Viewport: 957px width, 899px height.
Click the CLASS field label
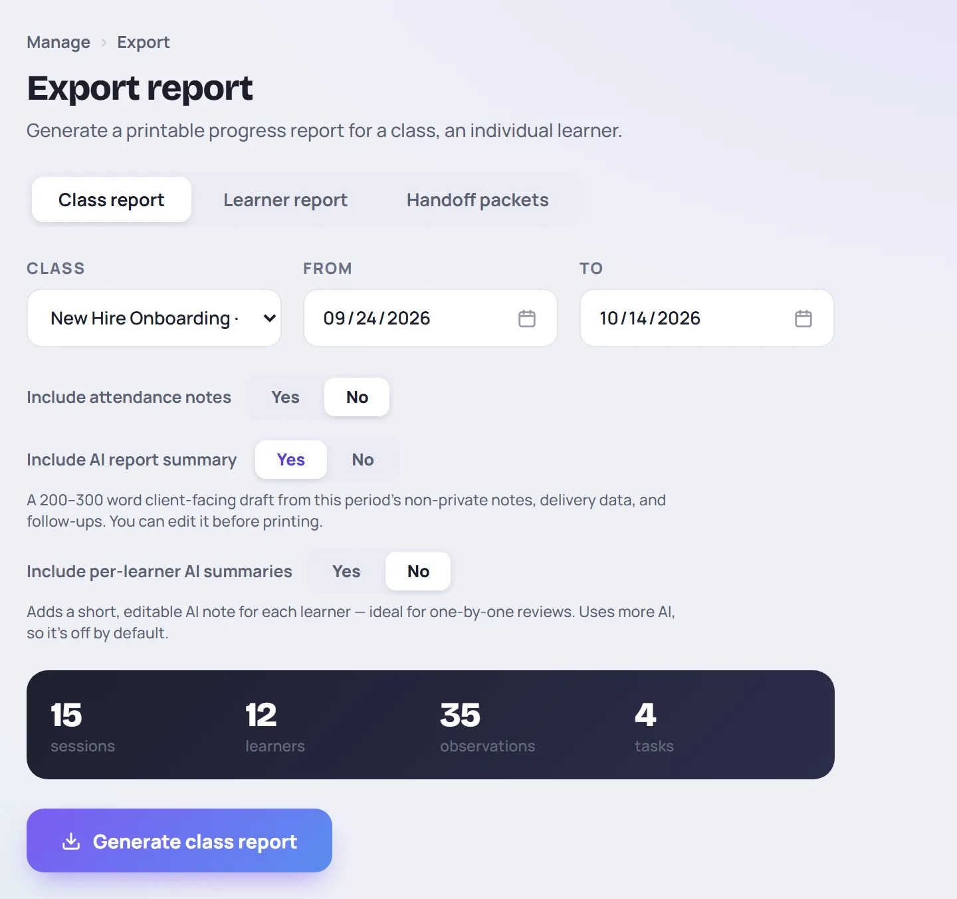[x=56, y=268]
